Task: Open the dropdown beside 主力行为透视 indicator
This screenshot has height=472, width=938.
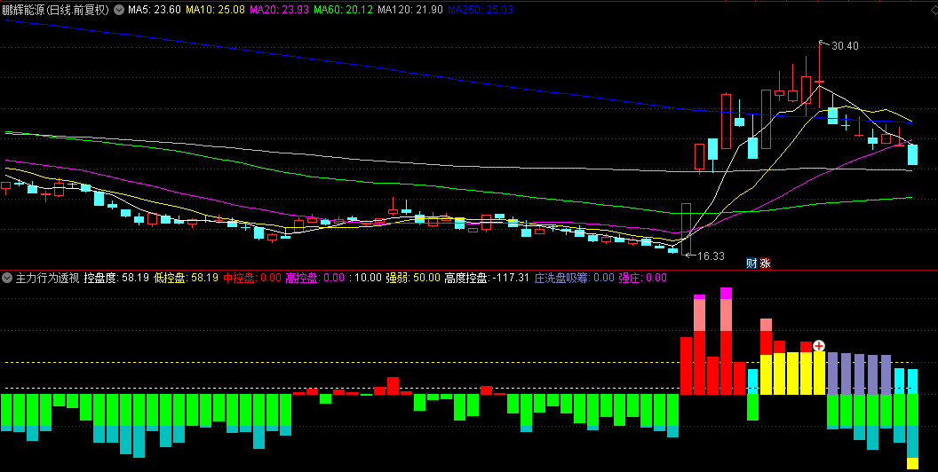Action: (7, 278)
